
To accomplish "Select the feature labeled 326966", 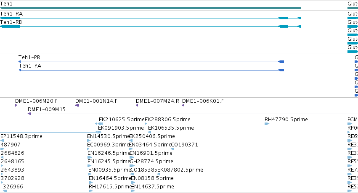I will pos(13,187).
